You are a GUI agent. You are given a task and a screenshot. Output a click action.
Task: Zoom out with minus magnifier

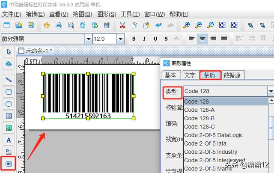point(198,25)
